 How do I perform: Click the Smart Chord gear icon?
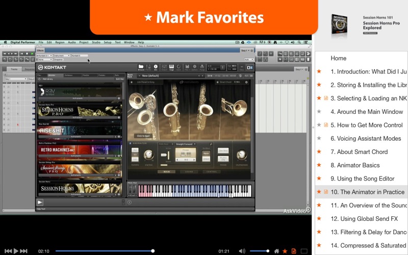pyautogui.click(x=246, y=82)
